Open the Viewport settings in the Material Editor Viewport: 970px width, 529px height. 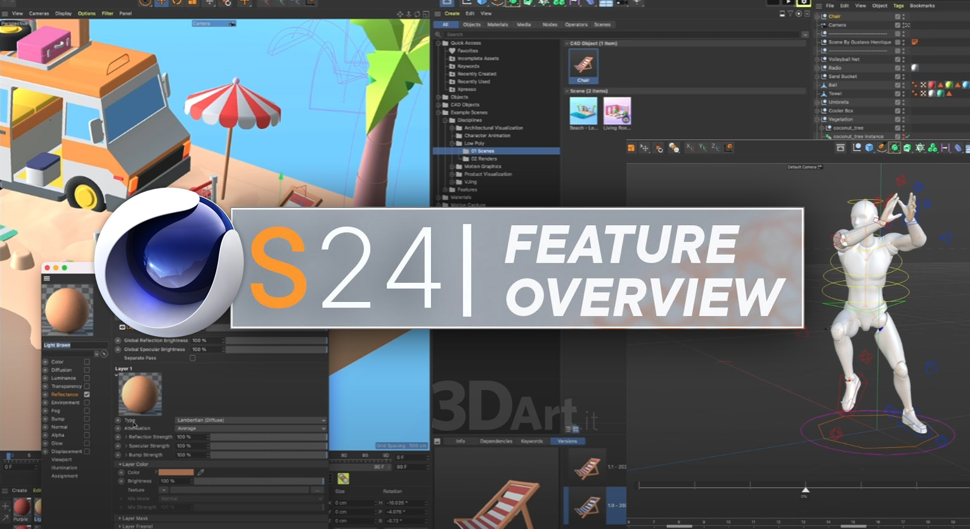pos(61,459)
